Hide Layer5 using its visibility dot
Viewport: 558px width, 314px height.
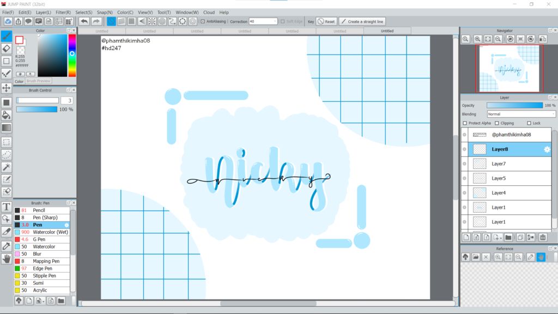coord(464,178)
